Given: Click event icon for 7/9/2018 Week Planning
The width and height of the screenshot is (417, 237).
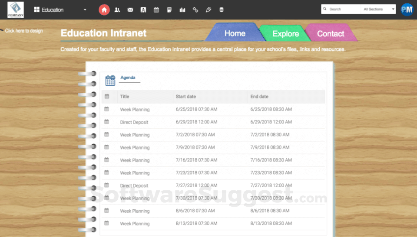Looking at the screenshot, I should coord(107,147).
